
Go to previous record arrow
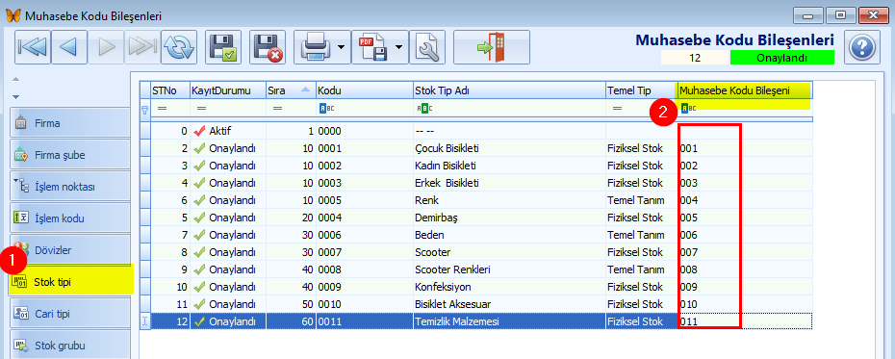[68, 47]
